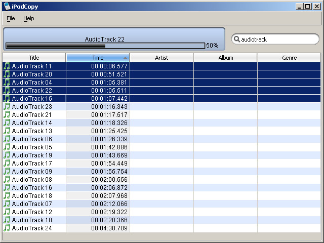324x243 pixels.
Task: Select the AudioTrack 23 title
Action: pyautogui.click(x=32, y=107)
